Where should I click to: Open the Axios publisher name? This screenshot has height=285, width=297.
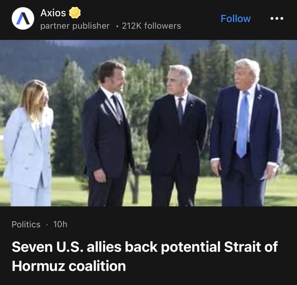pyautogui.click(x=53, y=13)
